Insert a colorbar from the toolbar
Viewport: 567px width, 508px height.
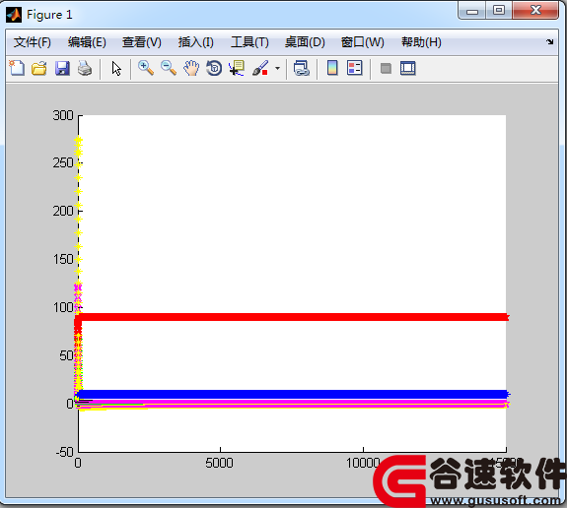[332, 68]
